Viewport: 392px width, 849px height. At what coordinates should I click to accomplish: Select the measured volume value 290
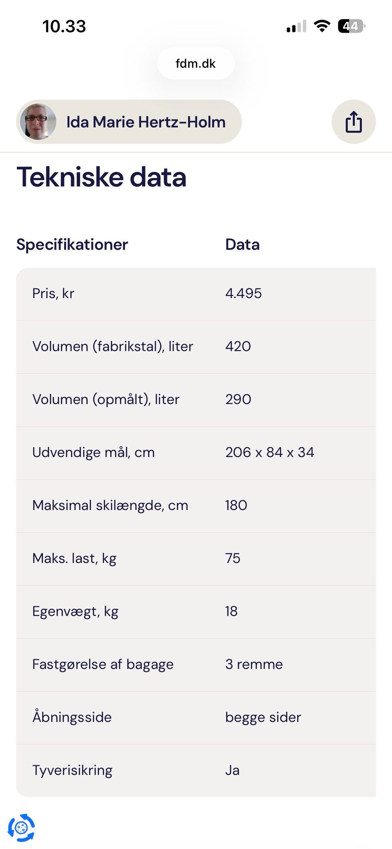[x=238, y=399]
